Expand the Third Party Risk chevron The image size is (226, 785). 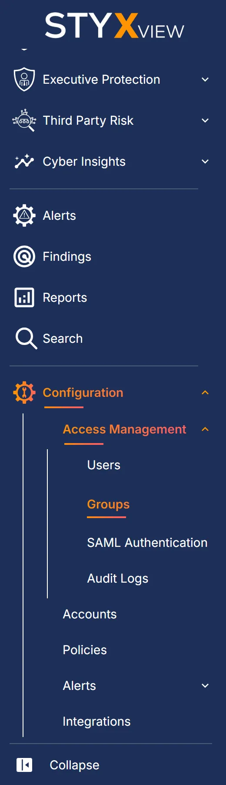point(205,120)
